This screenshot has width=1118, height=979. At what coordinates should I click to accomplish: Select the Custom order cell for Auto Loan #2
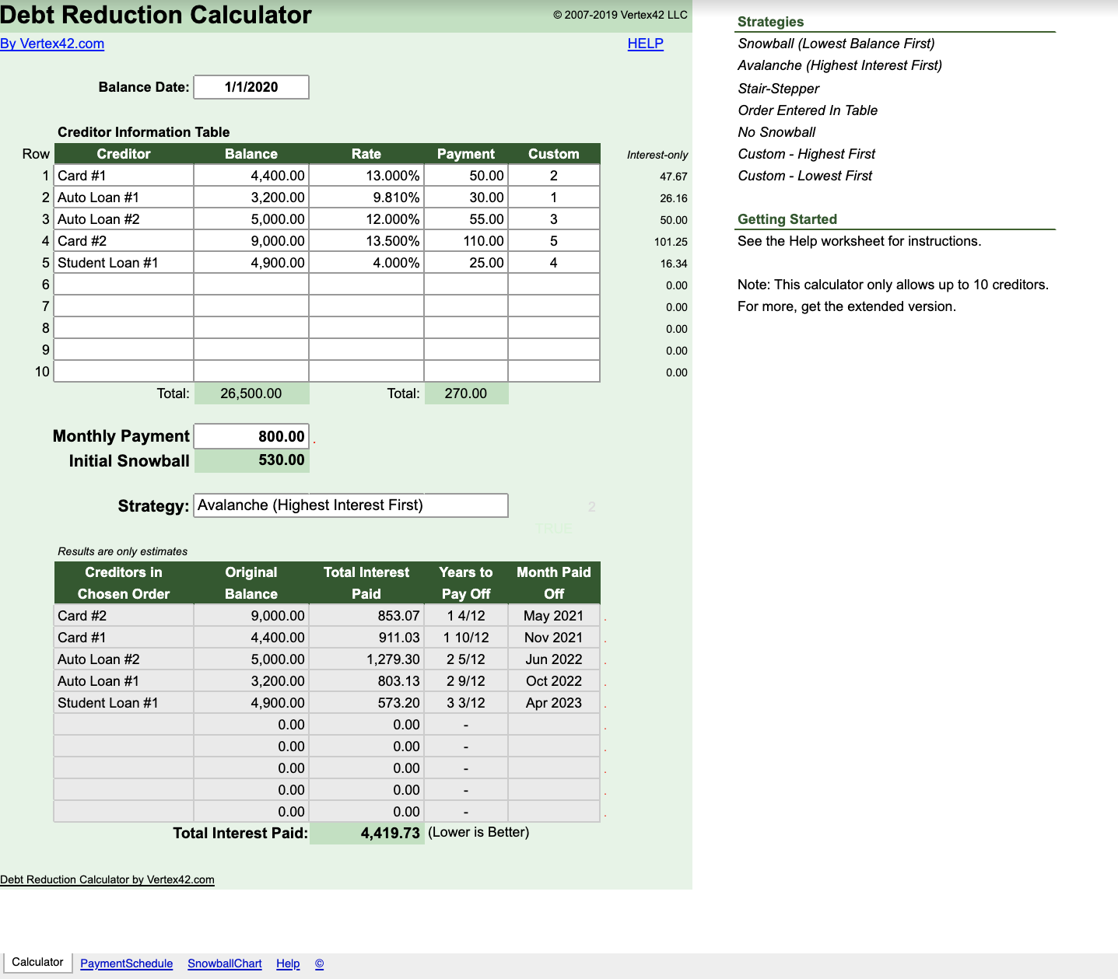pos(554,219)
